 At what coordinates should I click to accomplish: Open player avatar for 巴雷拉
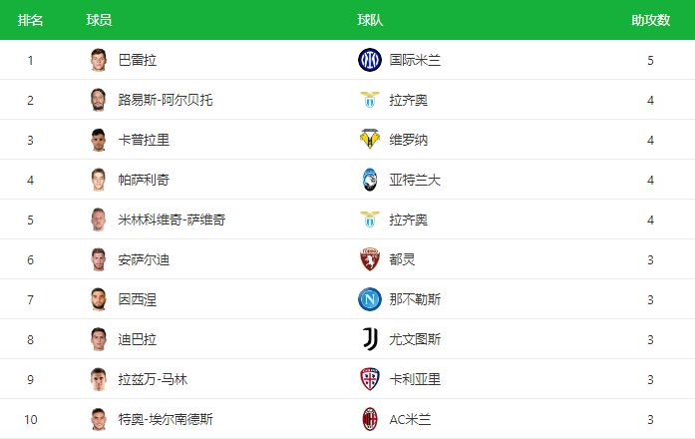99,60
